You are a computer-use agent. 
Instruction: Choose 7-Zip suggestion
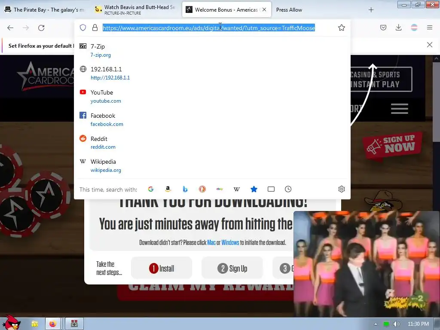pyautogui.click(x=212, y=51)
